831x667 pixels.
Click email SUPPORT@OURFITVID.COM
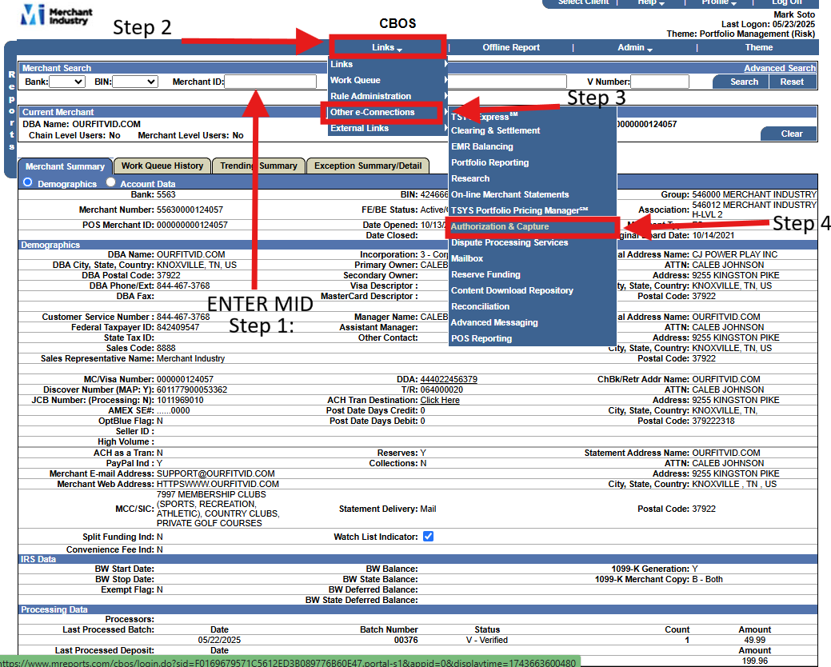[216, 473]
